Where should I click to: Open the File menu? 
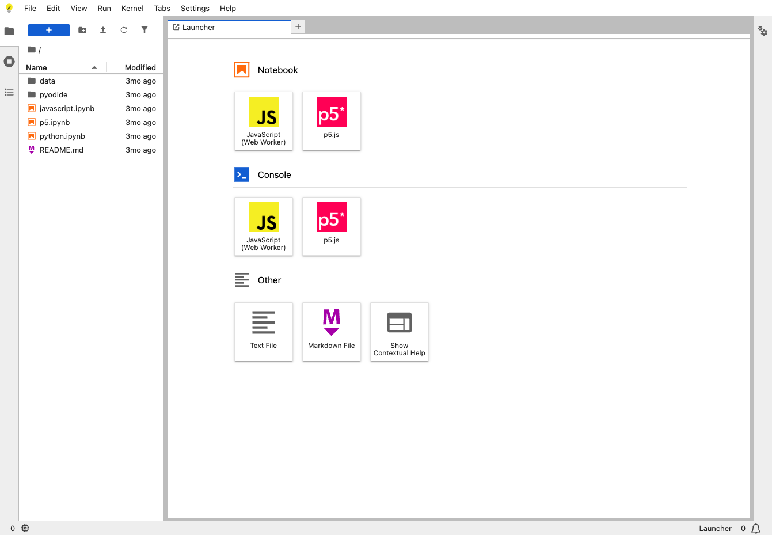pyautogui.click(x=31, y=8)
